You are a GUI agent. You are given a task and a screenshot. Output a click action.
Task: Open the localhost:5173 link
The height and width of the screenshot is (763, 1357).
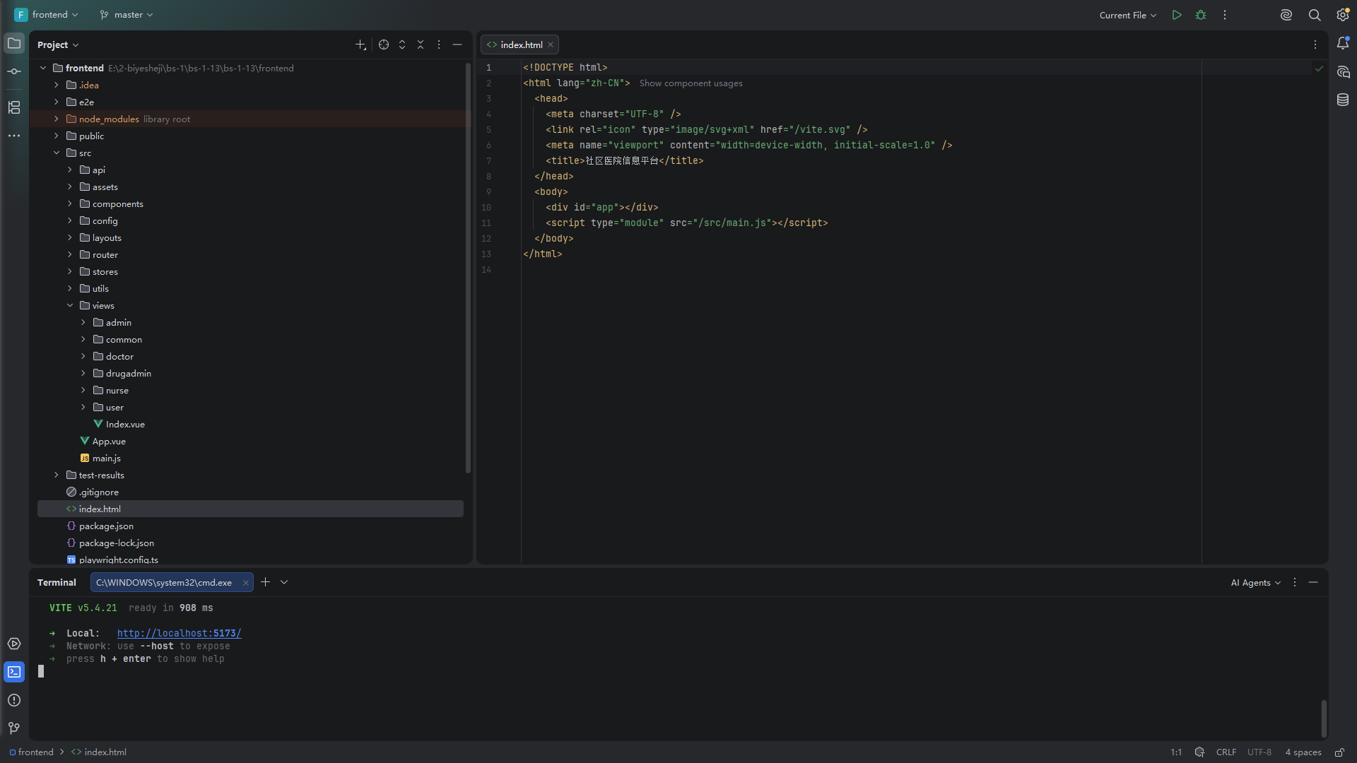tap(179, 634)
